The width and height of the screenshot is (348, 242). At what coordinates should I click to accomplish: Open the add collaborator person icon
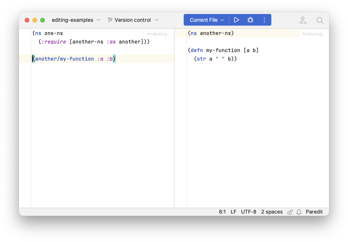coord(303,20)
